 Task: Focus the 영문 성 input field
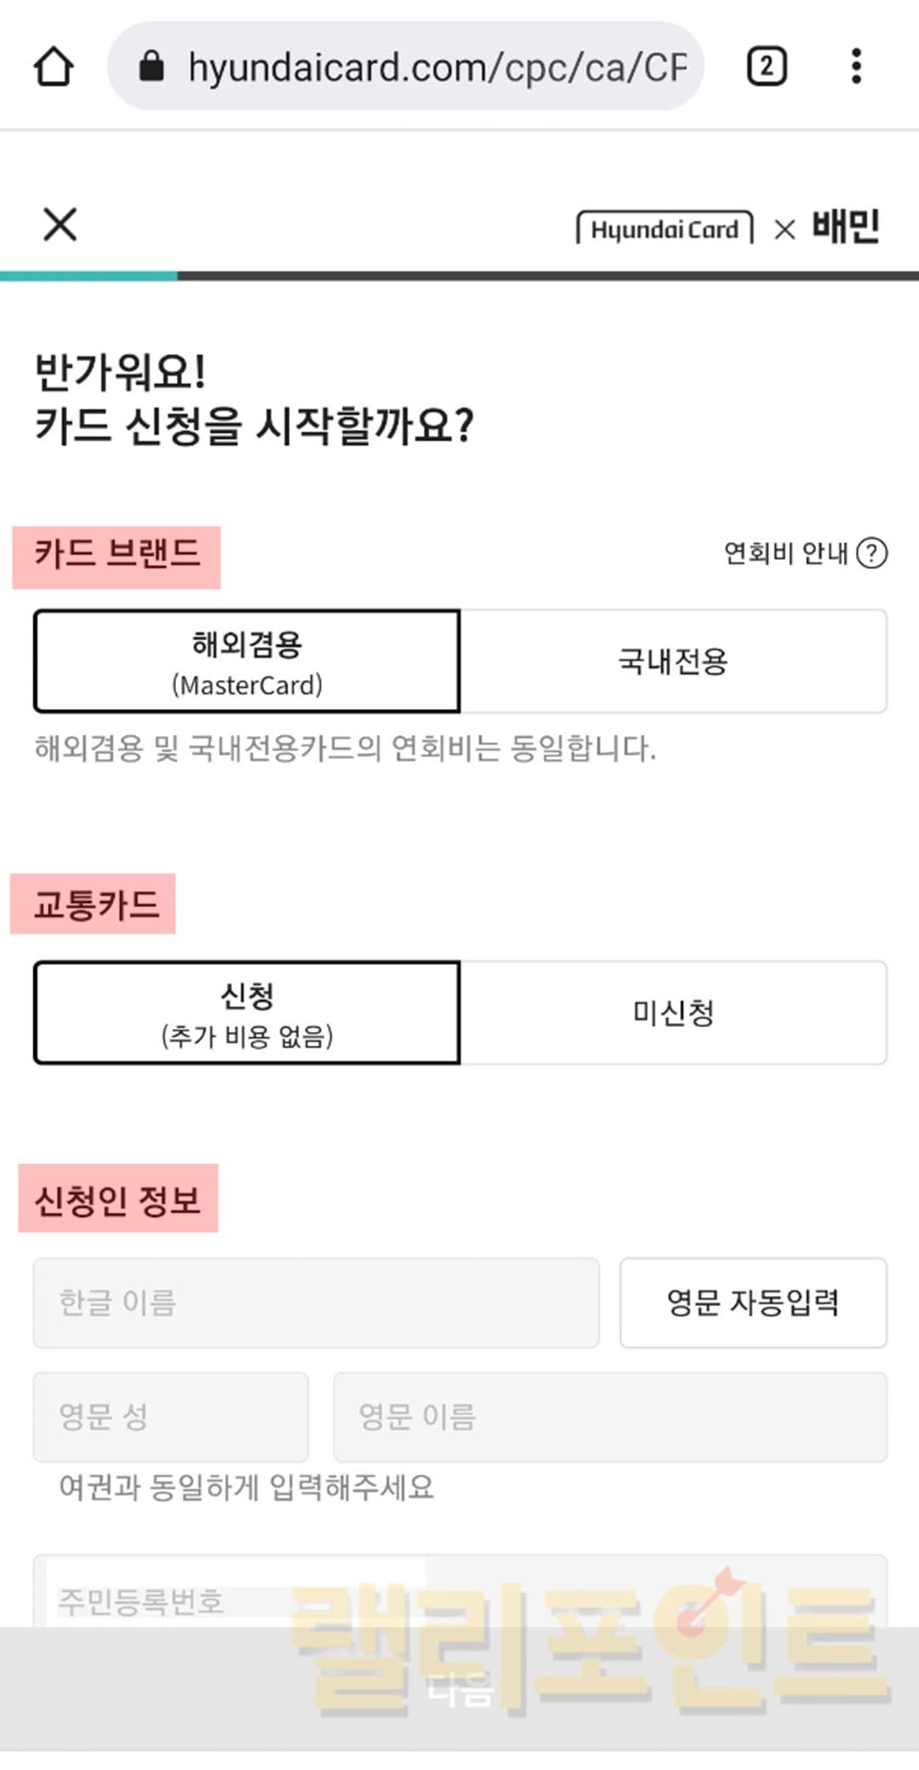pyautogui.click(x=170, y=1417)
